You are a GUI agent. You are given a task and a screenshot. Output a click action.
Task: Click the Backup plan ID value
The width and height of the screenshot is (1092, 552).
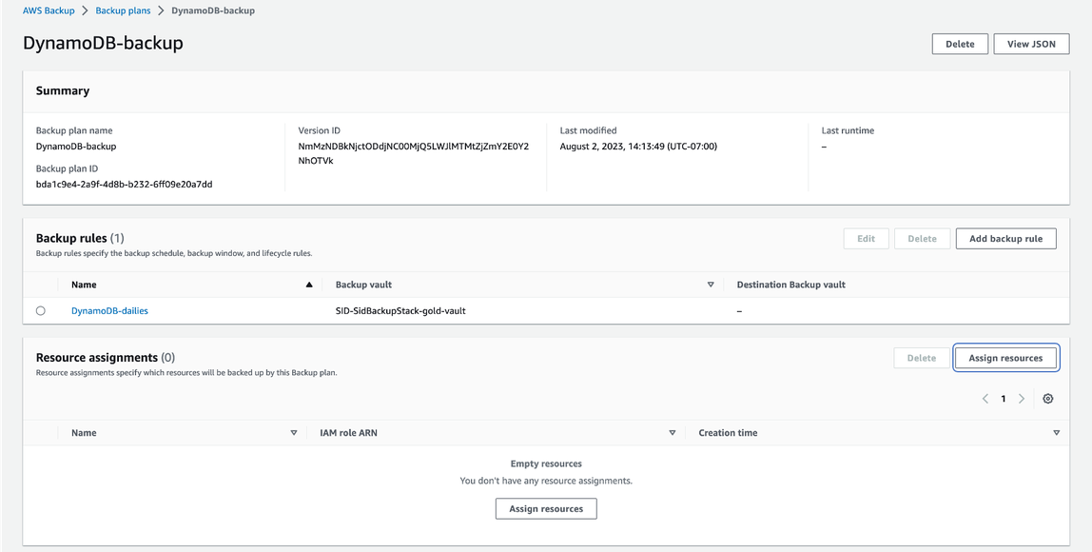click(x=124, y=184)
